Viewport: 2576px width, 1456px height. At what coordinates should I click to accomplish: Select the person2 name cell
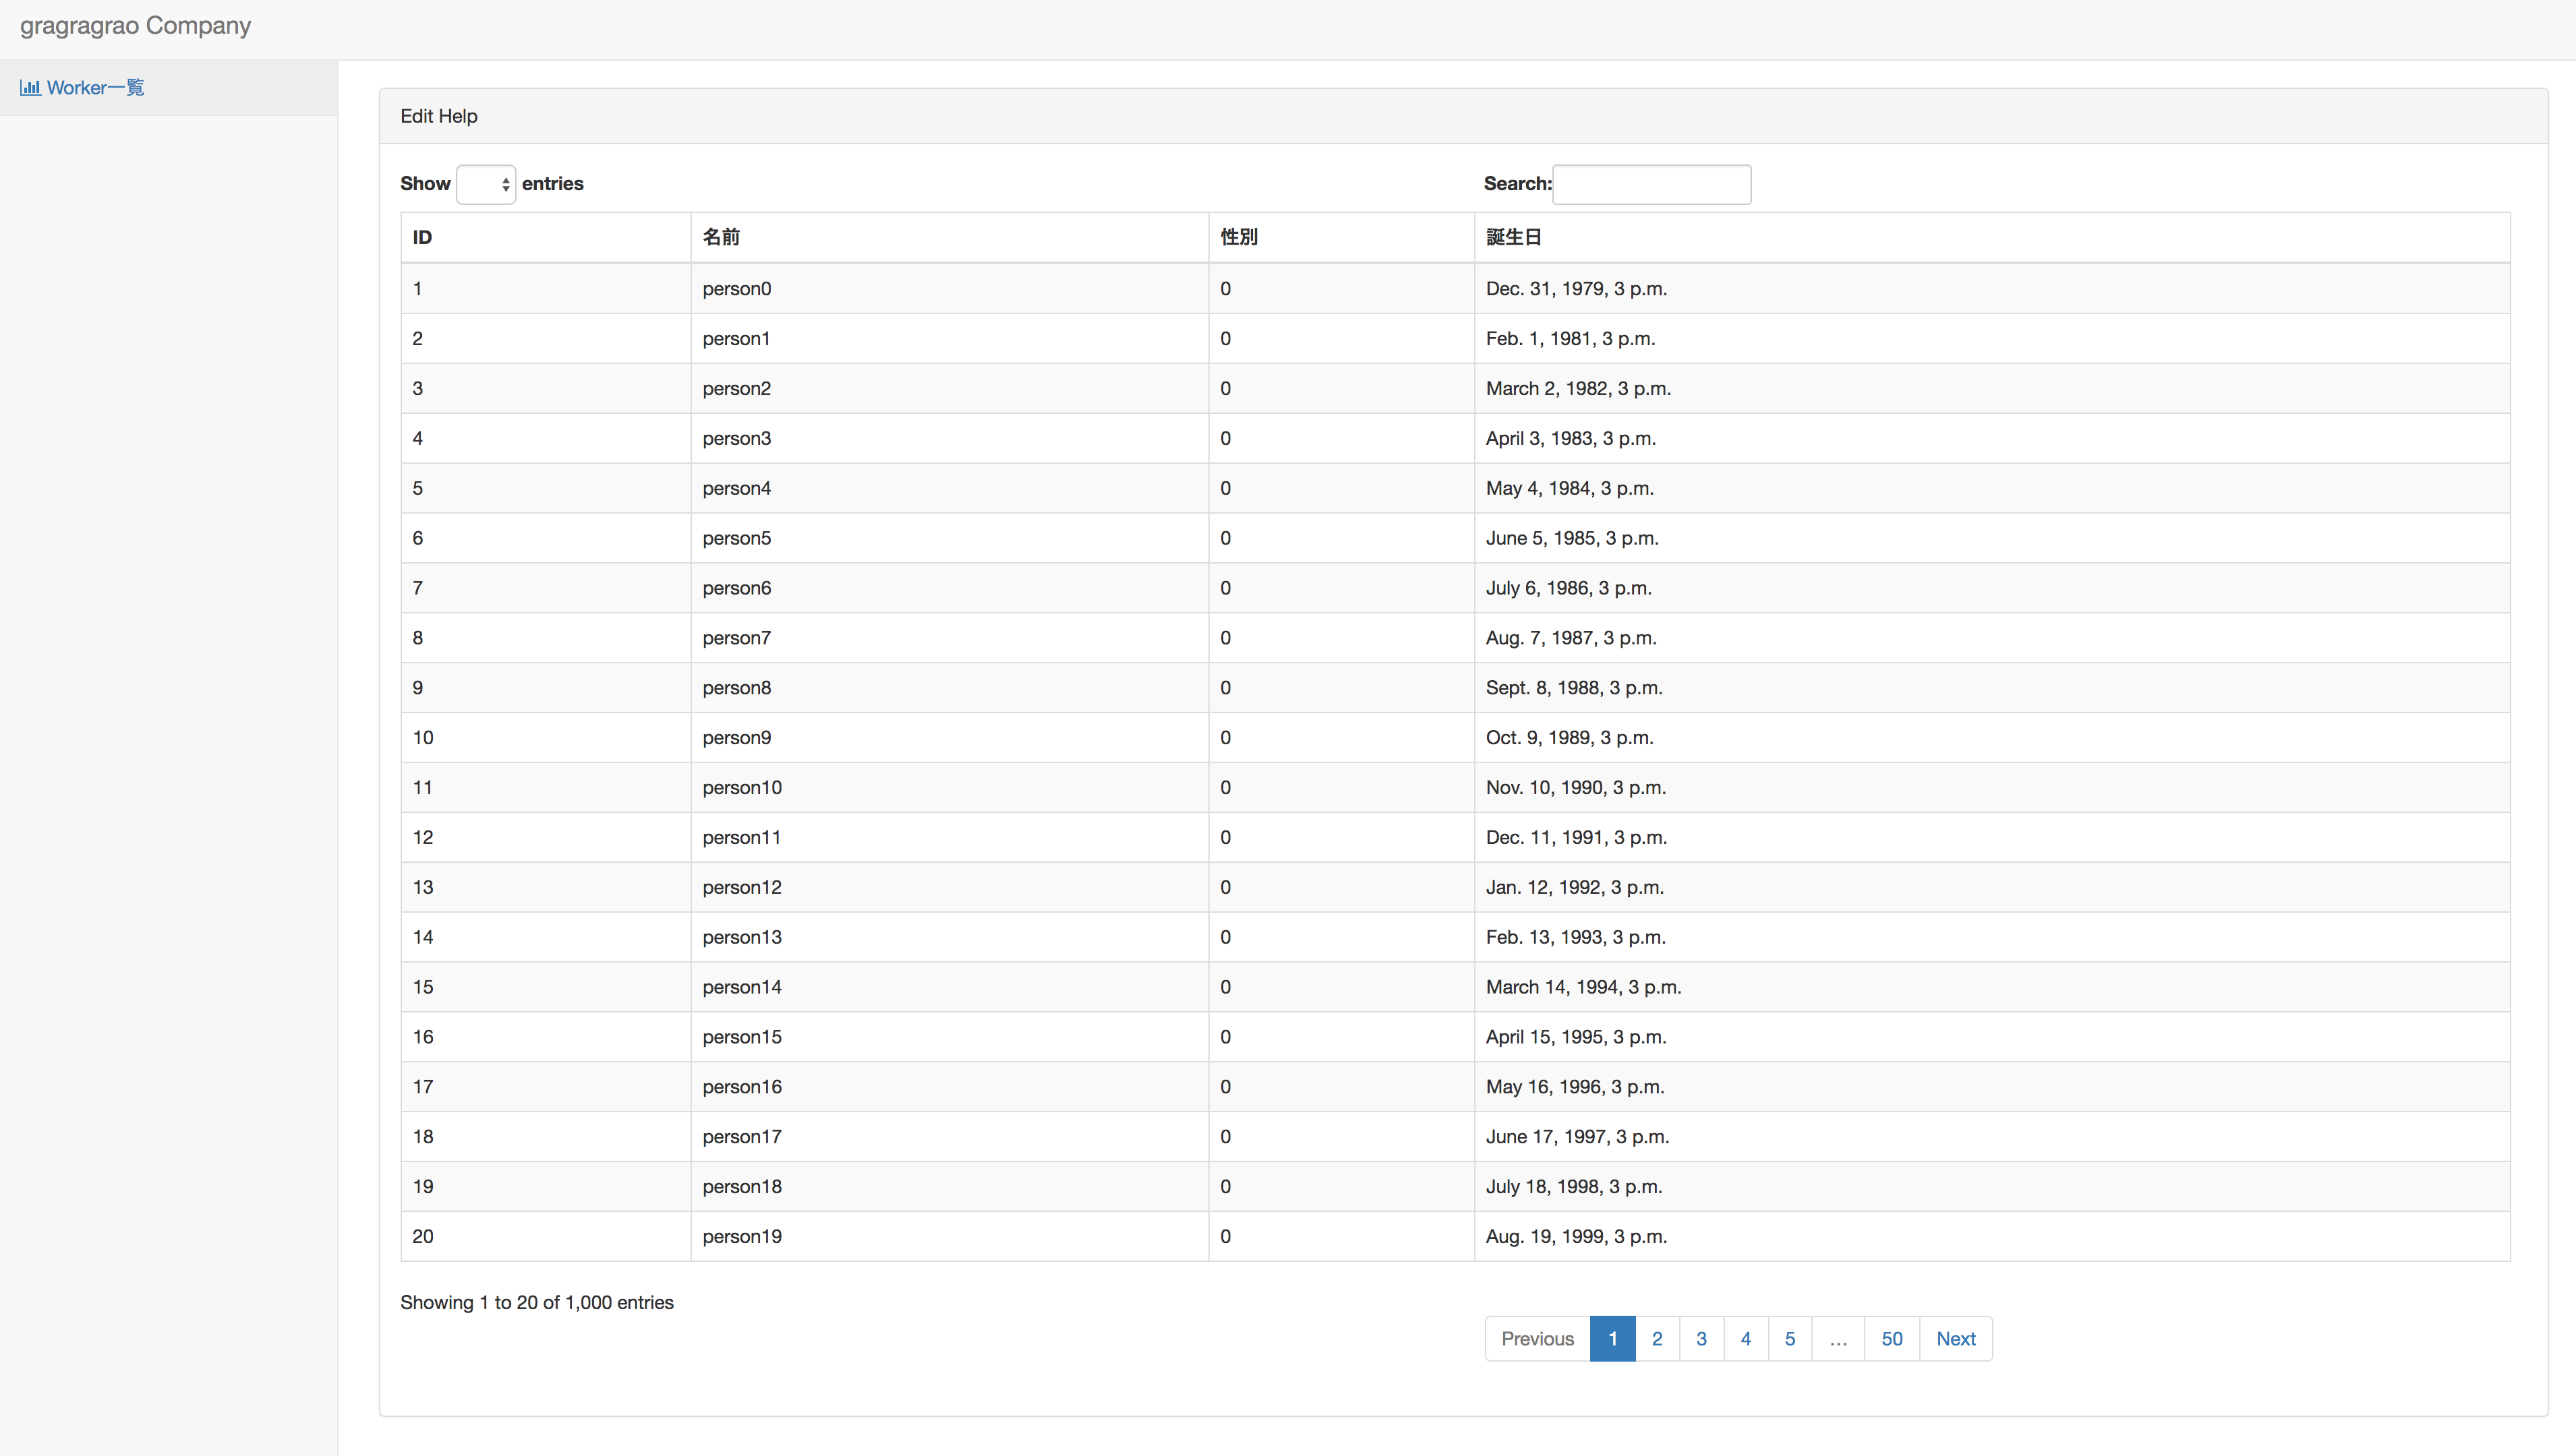pos(950,389)
